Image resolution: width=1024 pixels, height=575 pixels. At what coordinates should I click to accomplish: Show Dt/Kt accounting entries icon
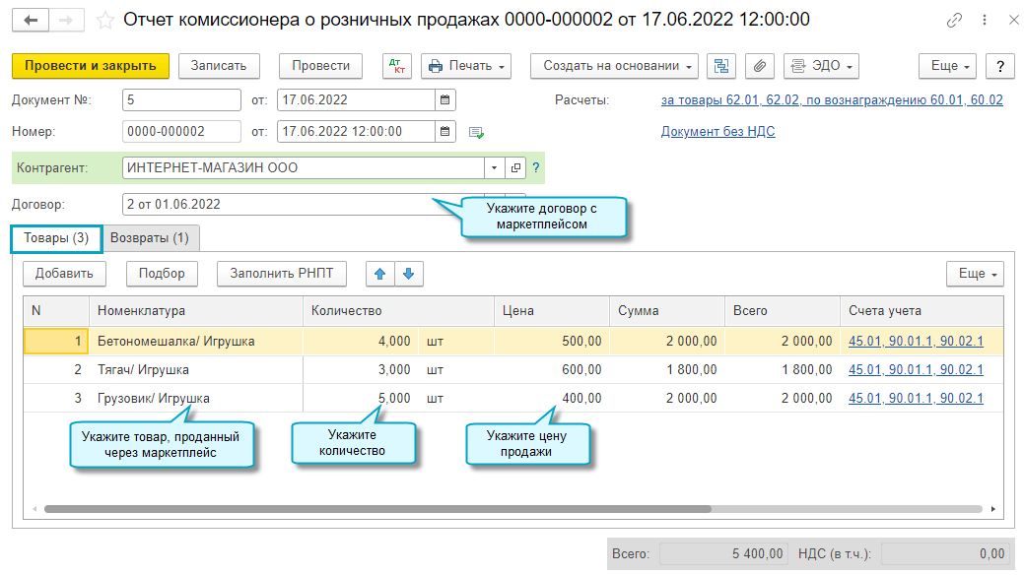(x=398, y=66)
